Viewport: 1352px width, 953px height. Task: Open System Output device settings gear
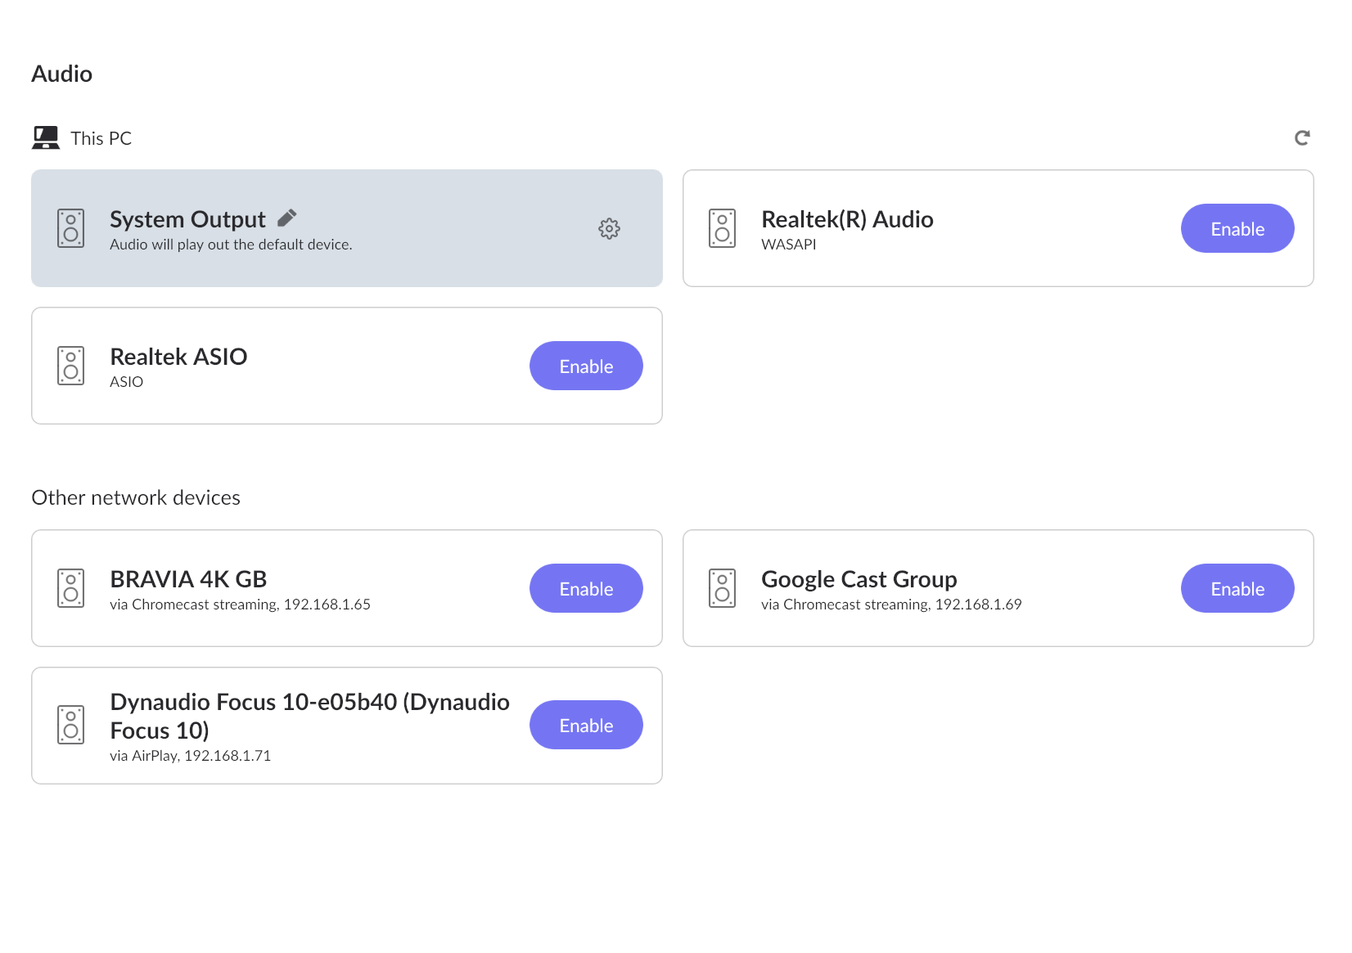click(609, 228)
